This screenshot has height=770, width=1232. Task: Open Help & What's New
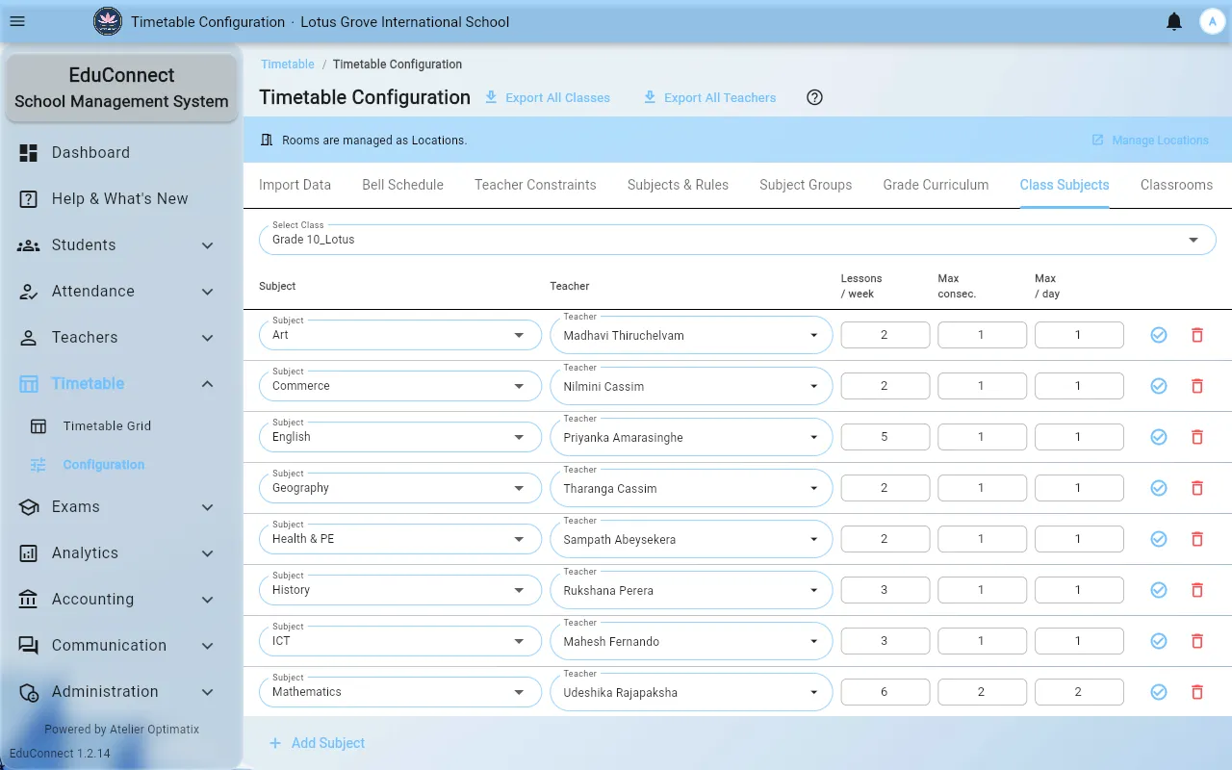tap(121, 199)
